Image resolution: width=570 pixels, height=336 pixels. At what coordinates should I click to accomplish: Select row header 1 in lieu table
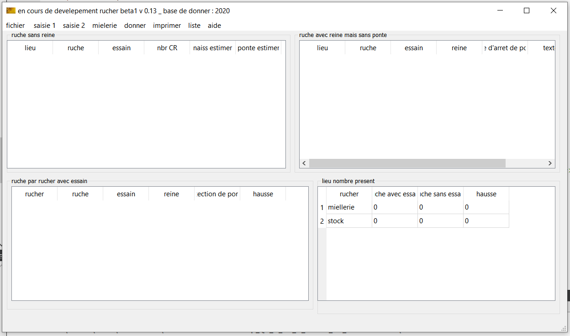[x=322, y=207]
